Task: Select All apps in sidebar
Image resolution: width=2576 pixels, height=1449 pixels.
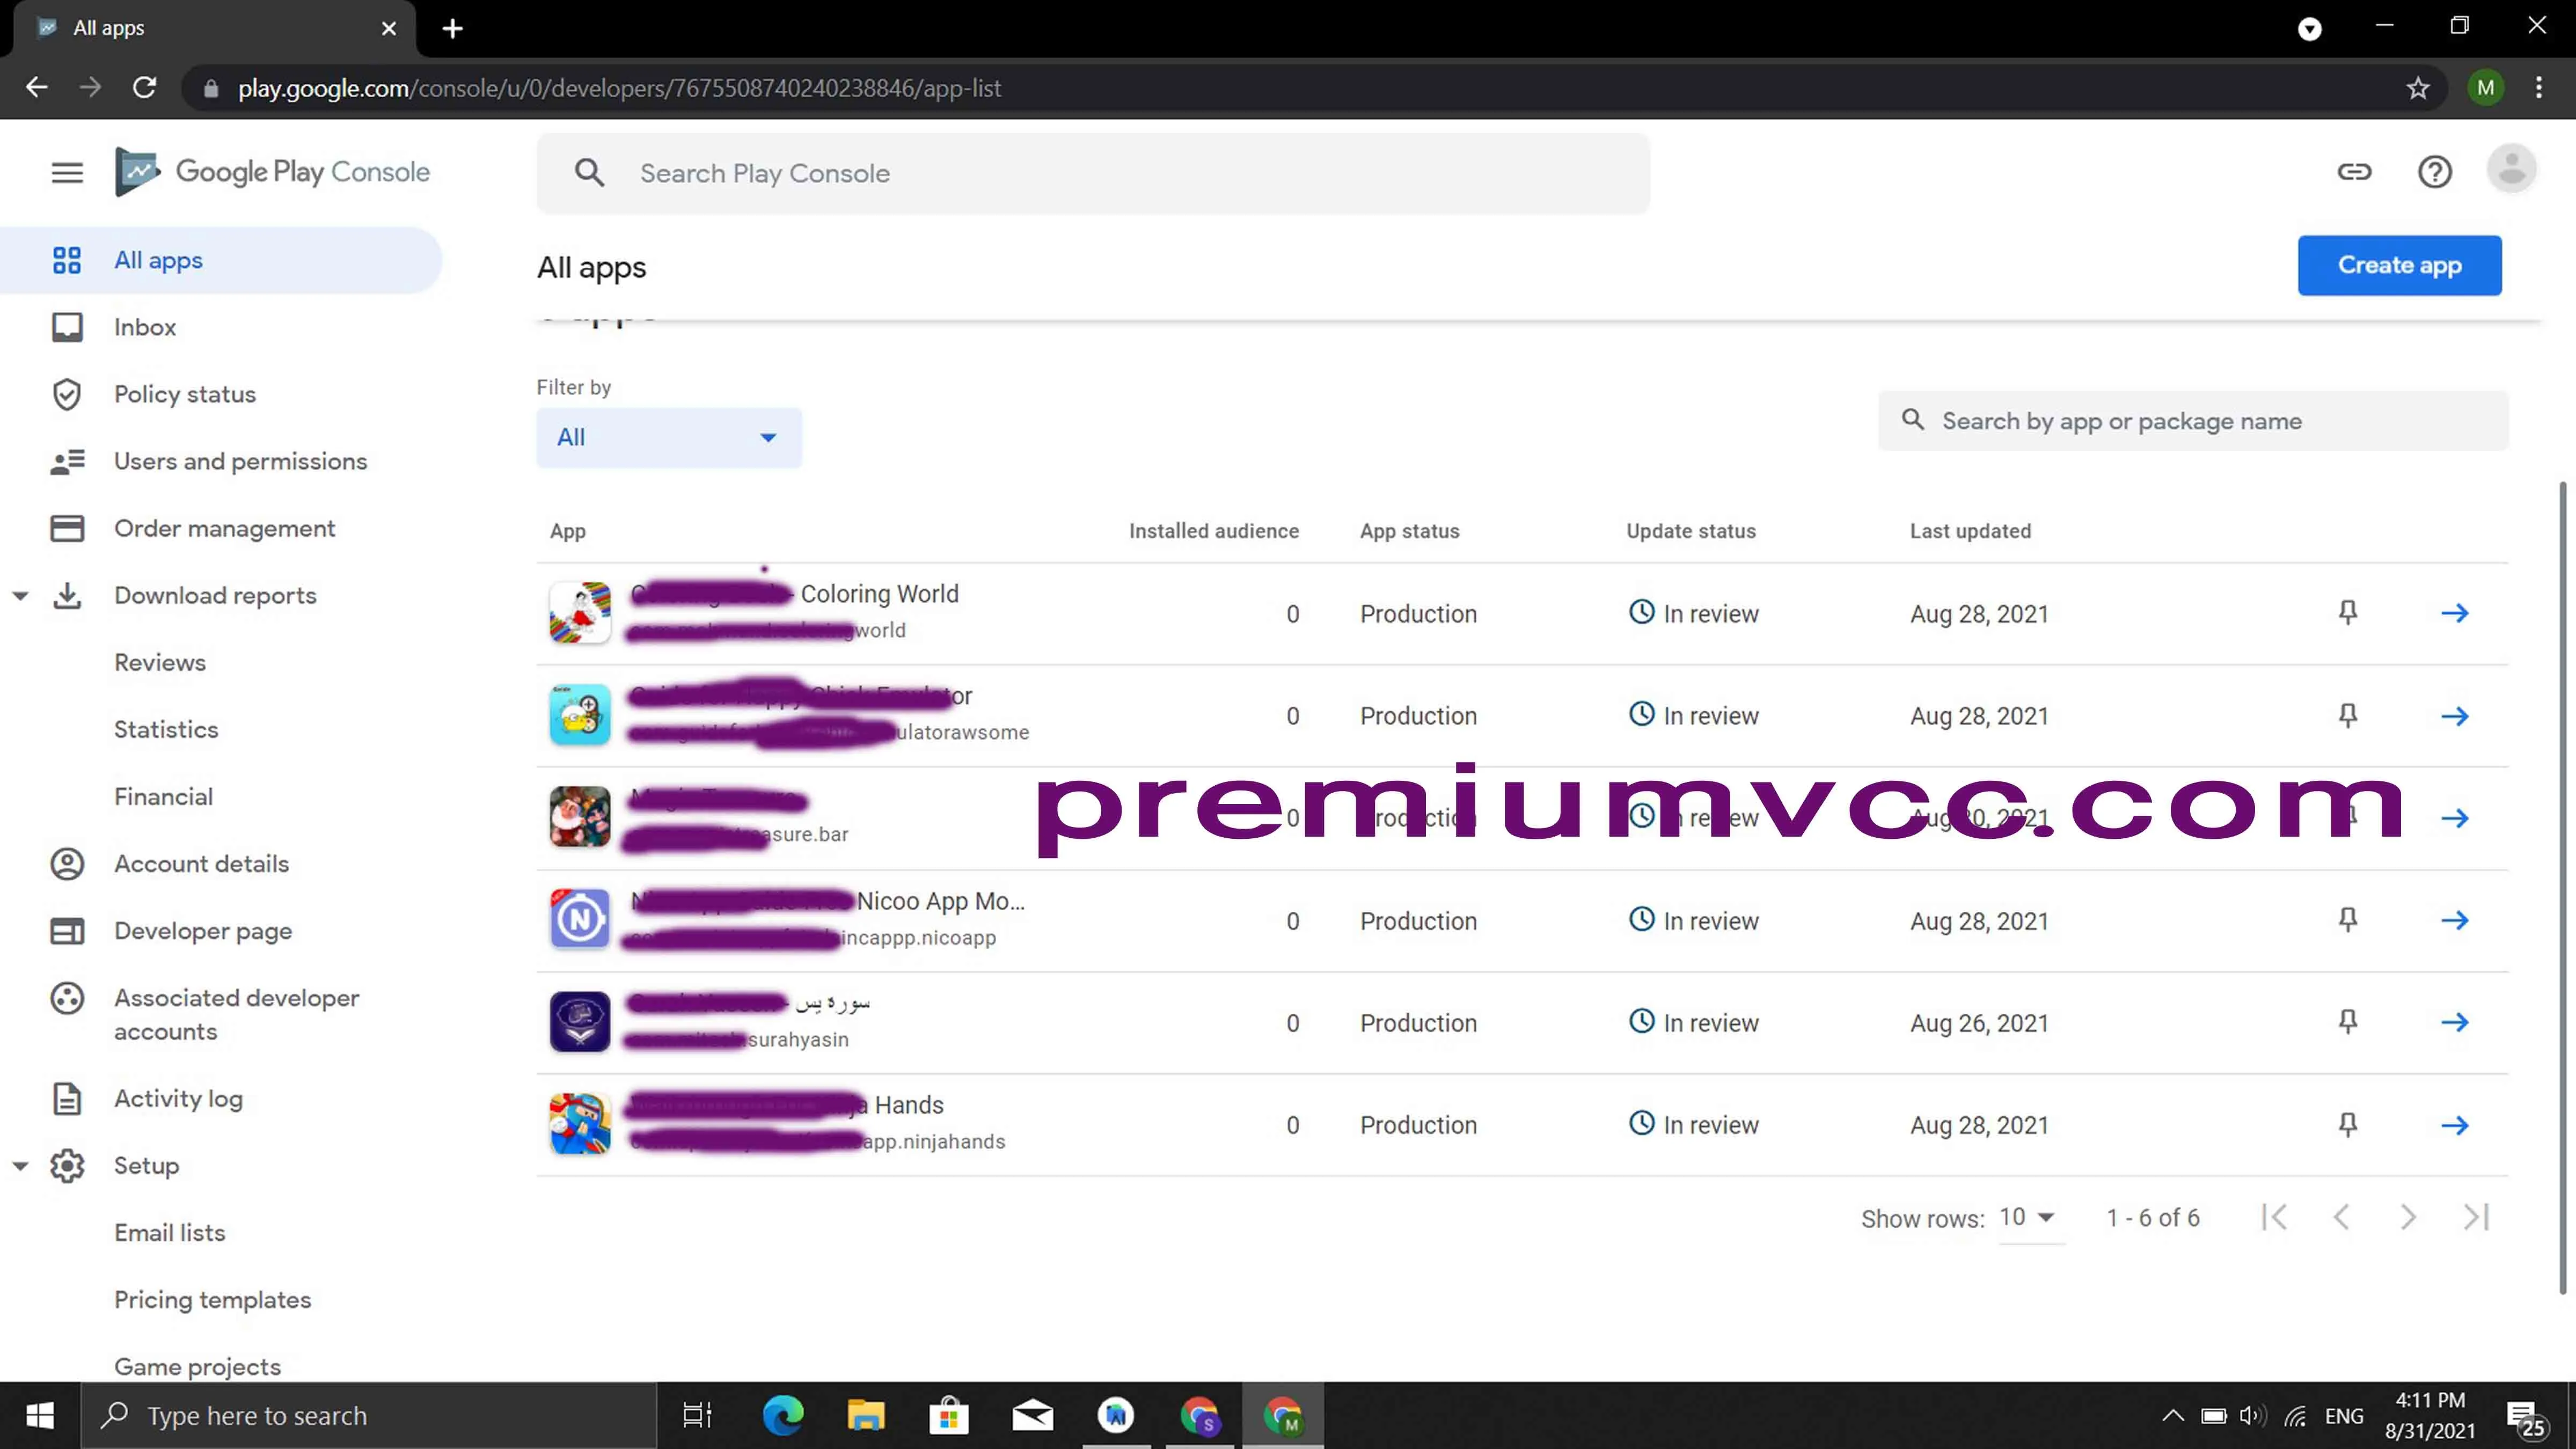Action: click(x=221, y=260)
